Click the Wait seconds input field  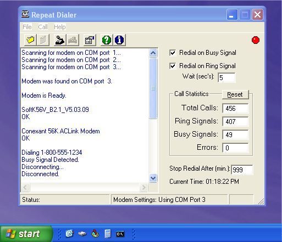coord(226,77)
